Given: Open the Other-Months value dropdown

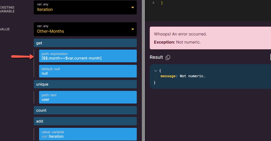Looking at the screenshot, I should click(132, 29).
